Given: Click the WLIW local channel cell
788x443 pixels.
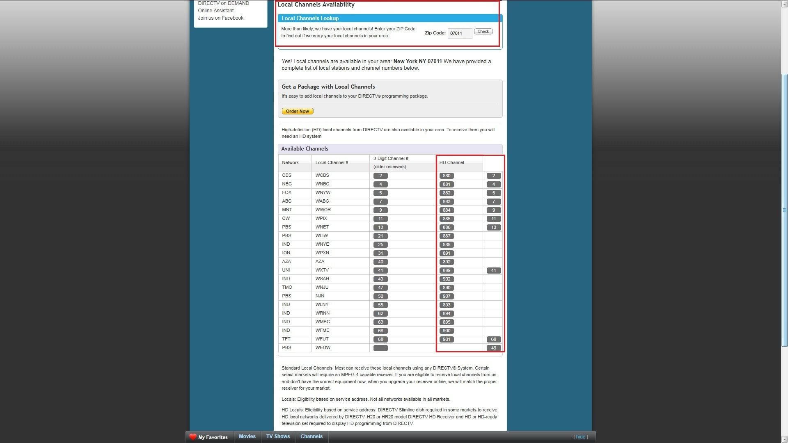Looking at the screenshot, I should [x=341, y=236].
